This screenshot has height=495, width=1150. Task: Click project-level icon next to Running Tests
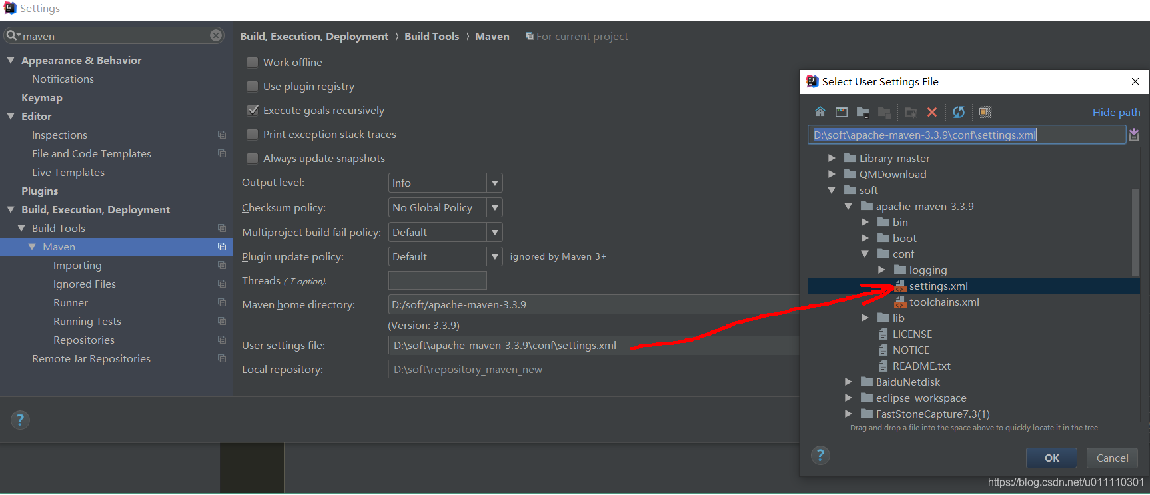click(x=222, y=321)
